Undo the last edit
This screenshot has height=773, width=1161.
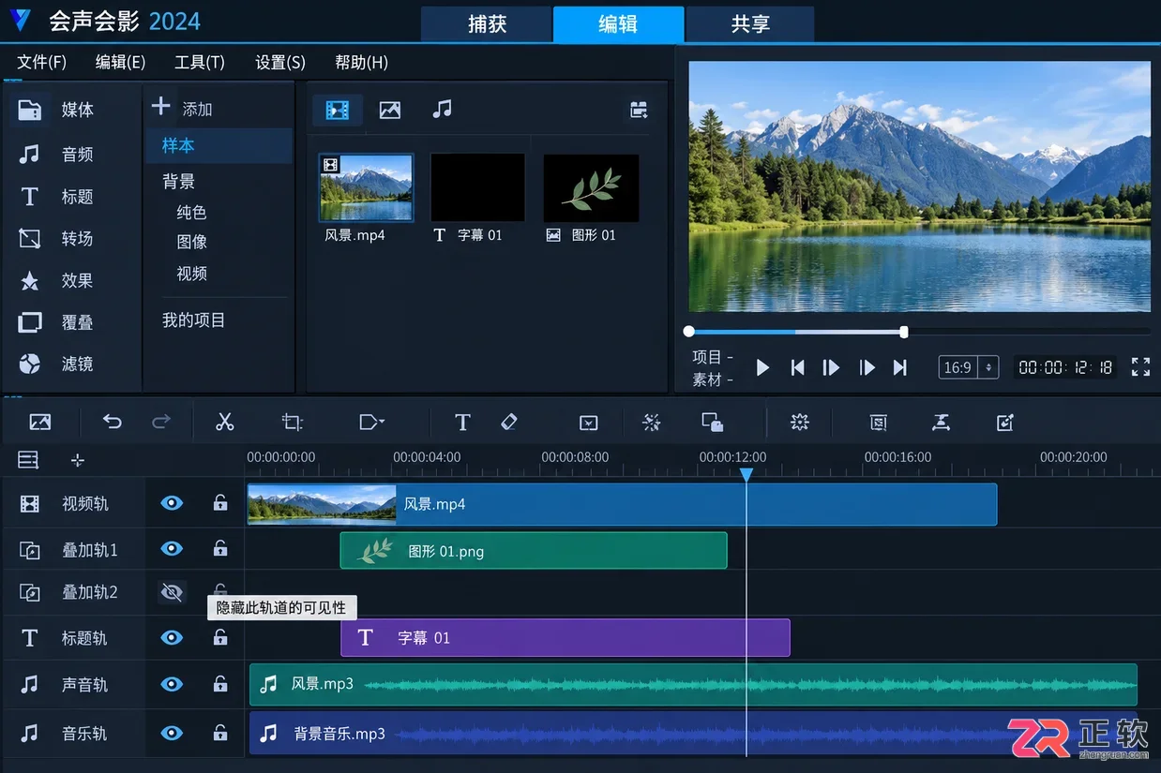(113, 423)
